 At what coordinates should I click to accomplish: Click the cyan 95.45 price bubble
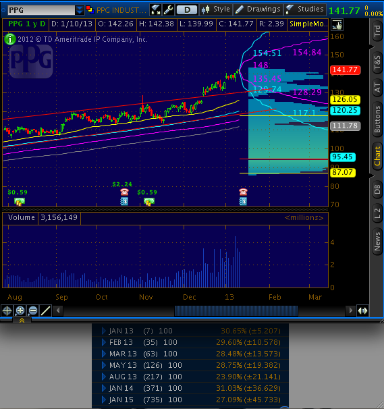click(343, 157)
